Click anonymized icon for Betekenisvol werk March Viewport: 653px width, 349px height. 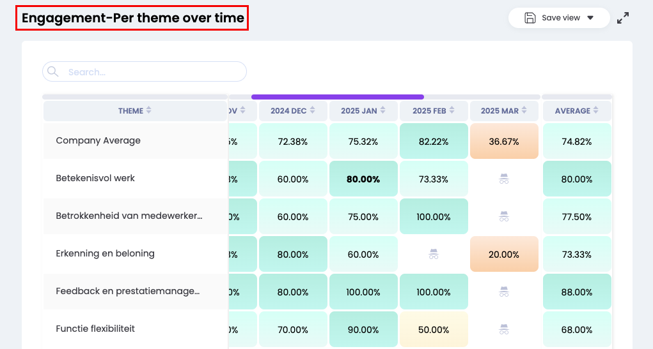click(504, 179)
